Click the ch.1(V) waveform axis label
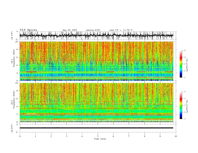Image resolution: width=198 pixels, height=153 pixels. pos(12,35)
